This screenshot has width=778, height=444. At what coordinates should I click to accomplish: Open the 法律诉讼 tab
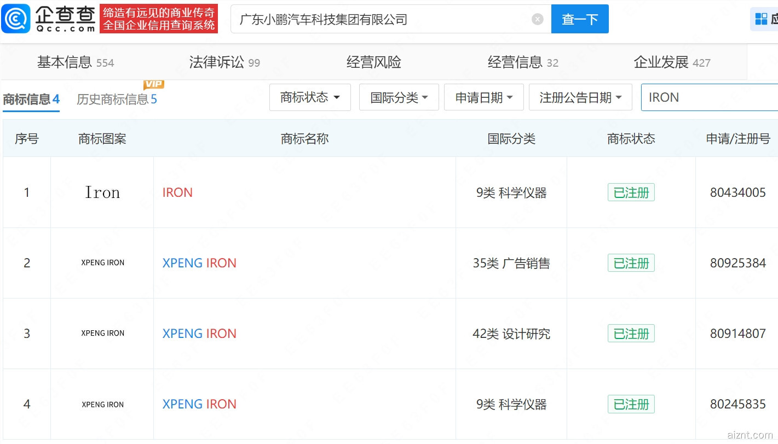click(x=224, y=62)
